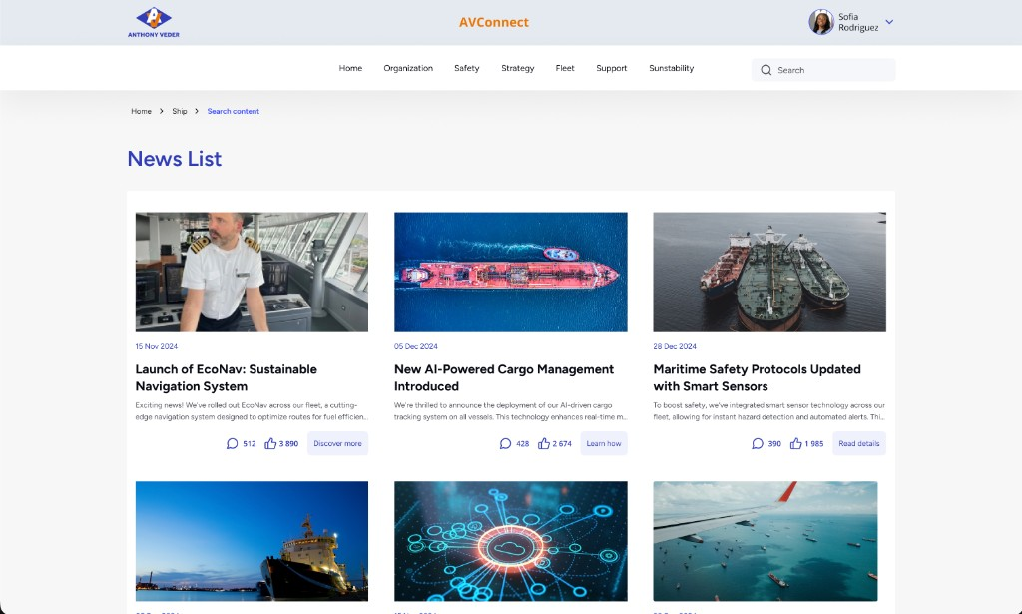Click the 512 comment count
The height and width of the screenshot is (614, 1022).
tap(249, 444)
